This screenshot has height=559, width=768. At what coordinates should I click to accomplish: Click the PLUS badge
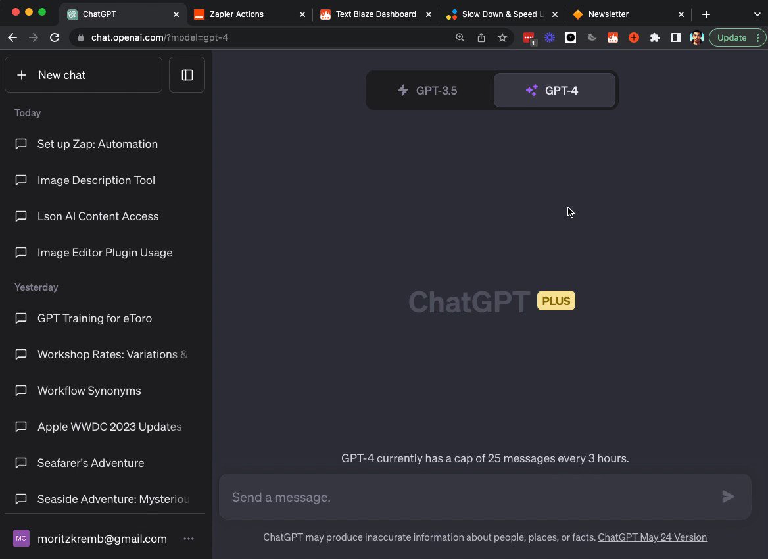tap(556, 301)
